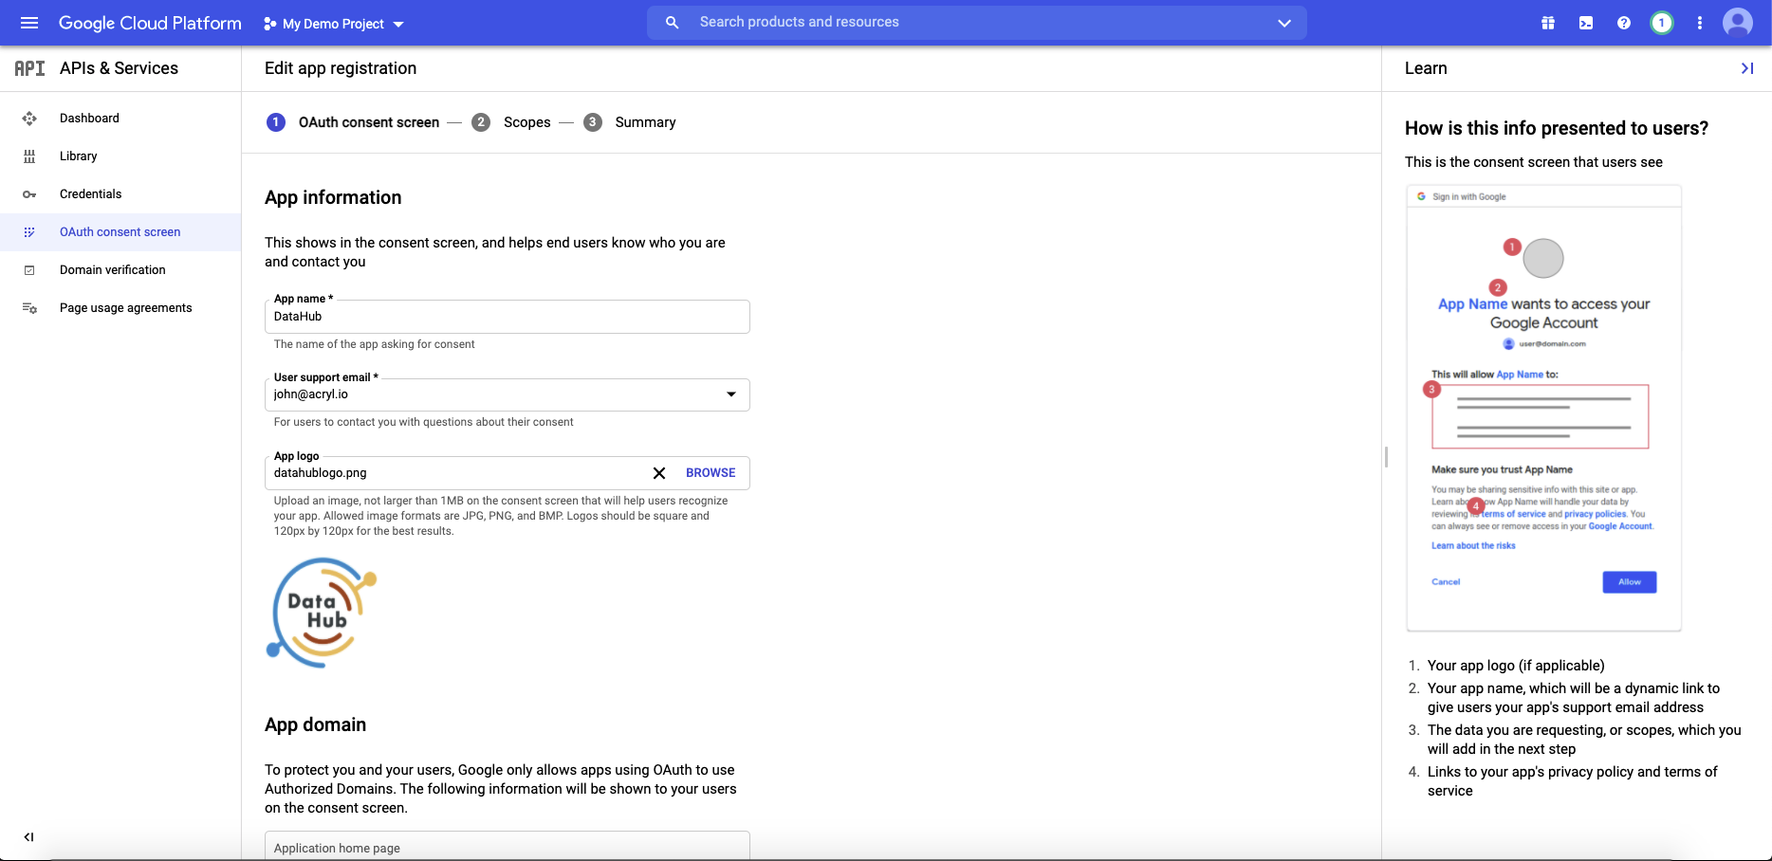Screen dimensions: 1772x861
Task: Click the account avatar
Action: click(1738, 23)
